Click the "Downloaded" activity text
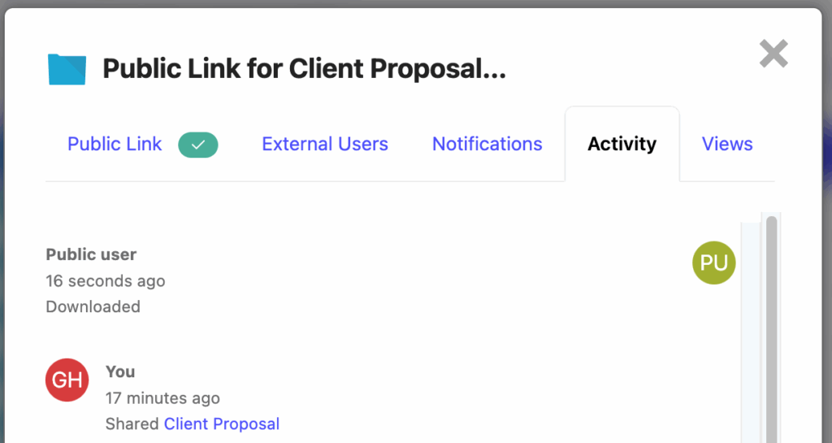 coord(93,307)
